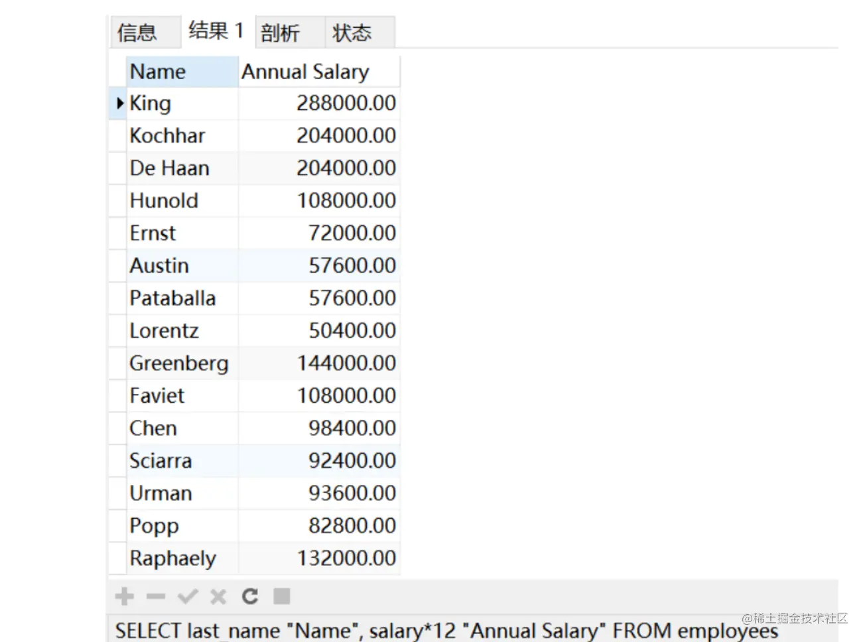This screenshot has height=642, width=865.
Task: Click the plus add record icon
Action: (124, 596)
